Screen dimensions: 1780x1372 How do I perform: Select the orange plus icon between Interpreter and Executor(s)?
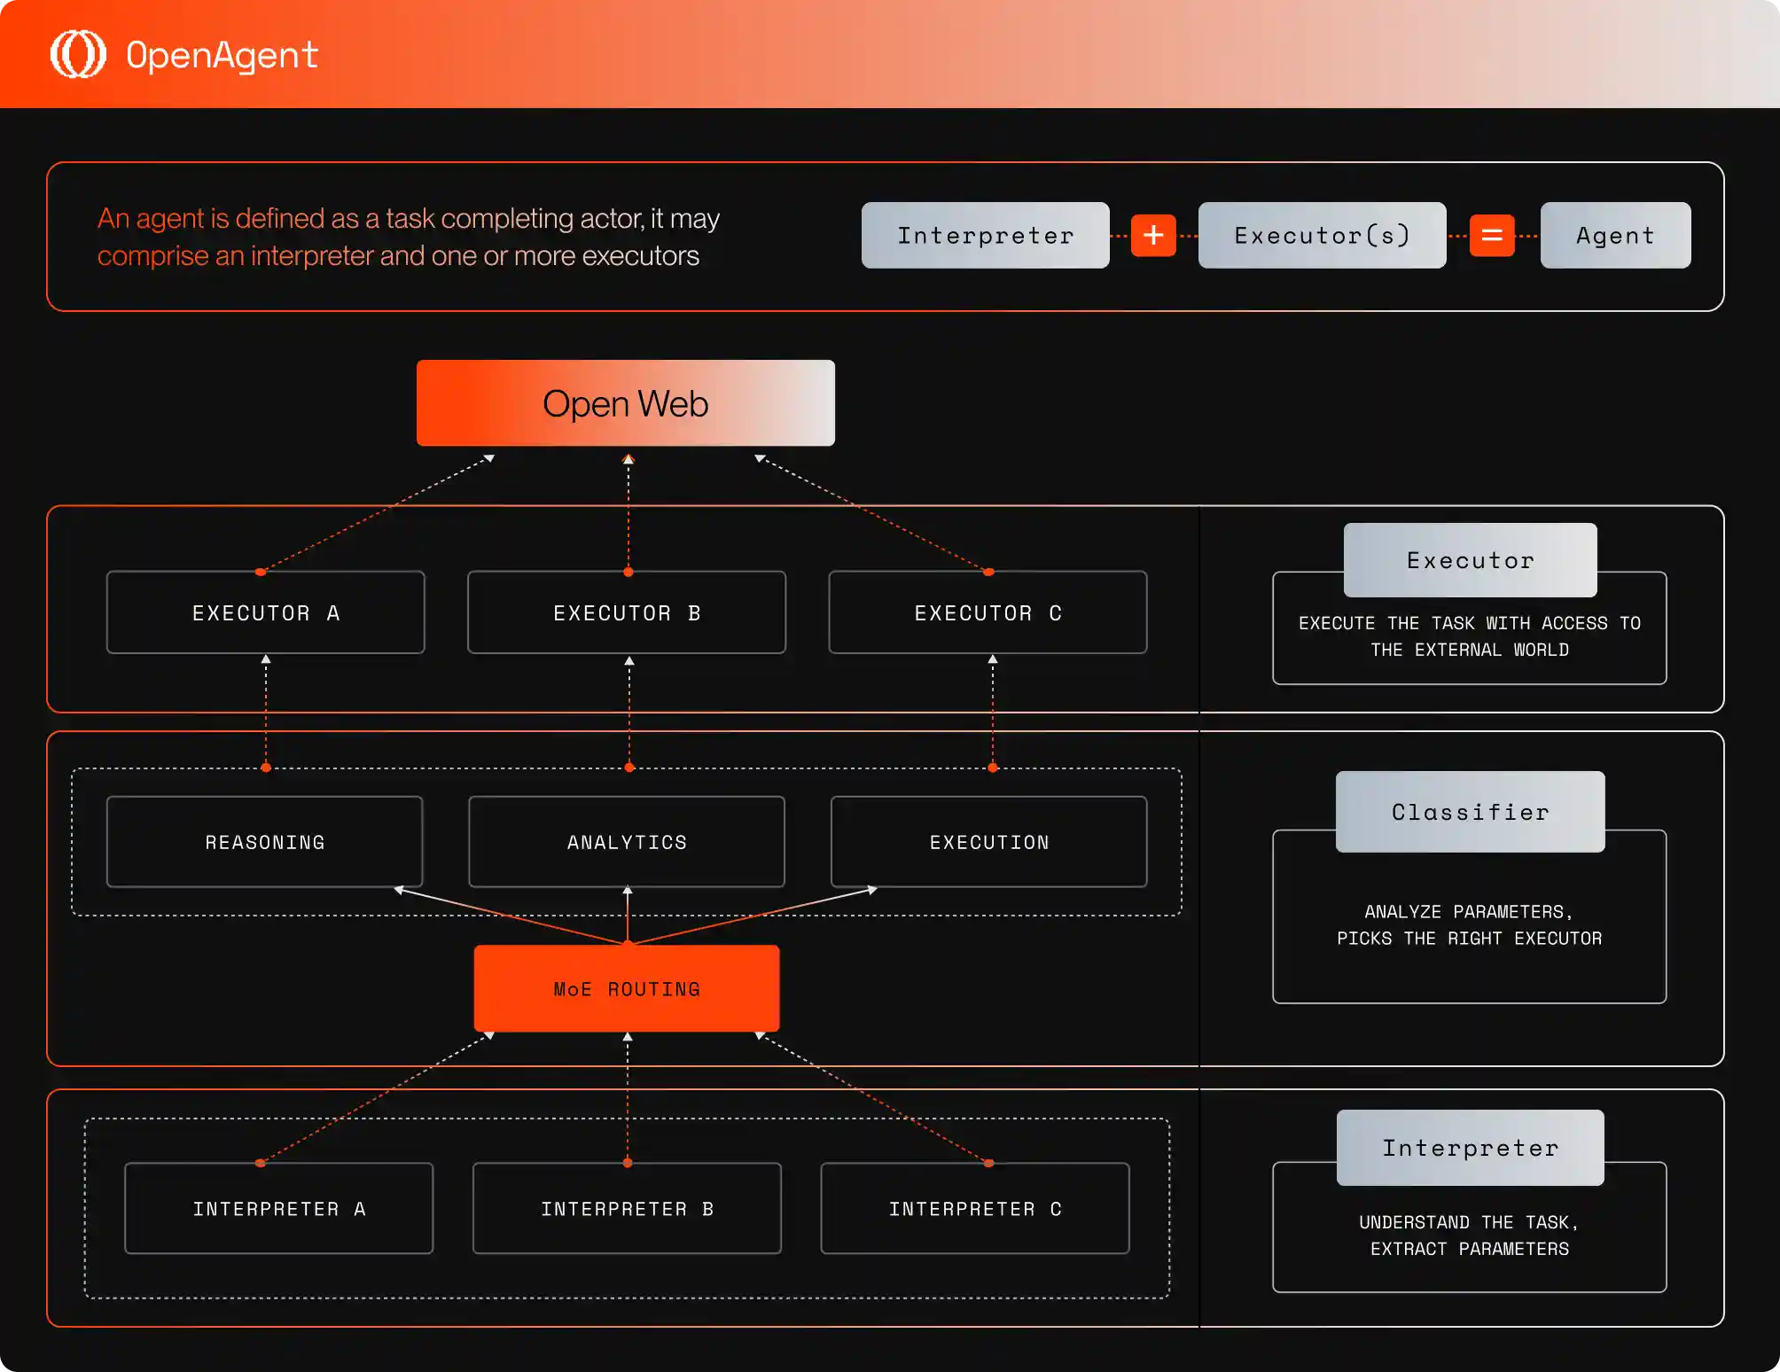pyautogui.click(x=1152, y=235)
